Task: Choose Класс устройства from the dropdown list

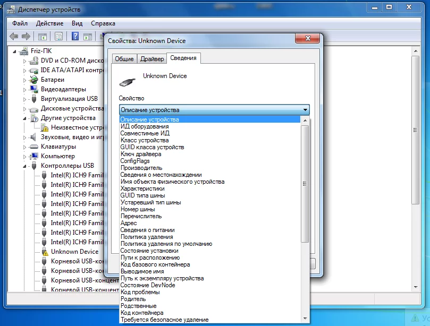Action: click(154, 140)
